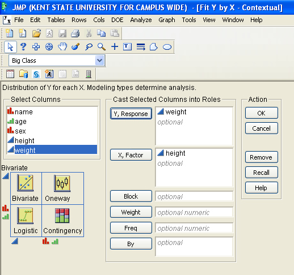Click the Cut scissors icon
This screenshot has height=275, width=294.
89,33
